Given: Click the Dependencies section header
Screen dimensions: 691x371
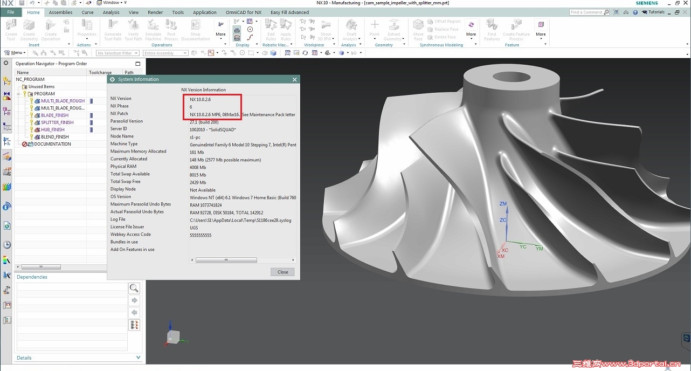Looking at the screenshot, I should pos(32,277).
